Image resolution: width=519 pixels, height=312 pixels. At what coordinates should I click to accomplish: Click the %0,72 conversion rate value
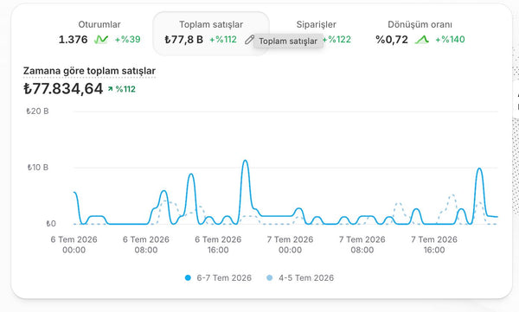coord(392,40)
